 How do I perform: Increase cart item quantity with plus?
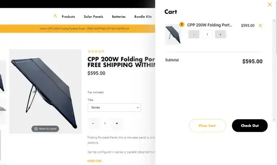point(220,35)
